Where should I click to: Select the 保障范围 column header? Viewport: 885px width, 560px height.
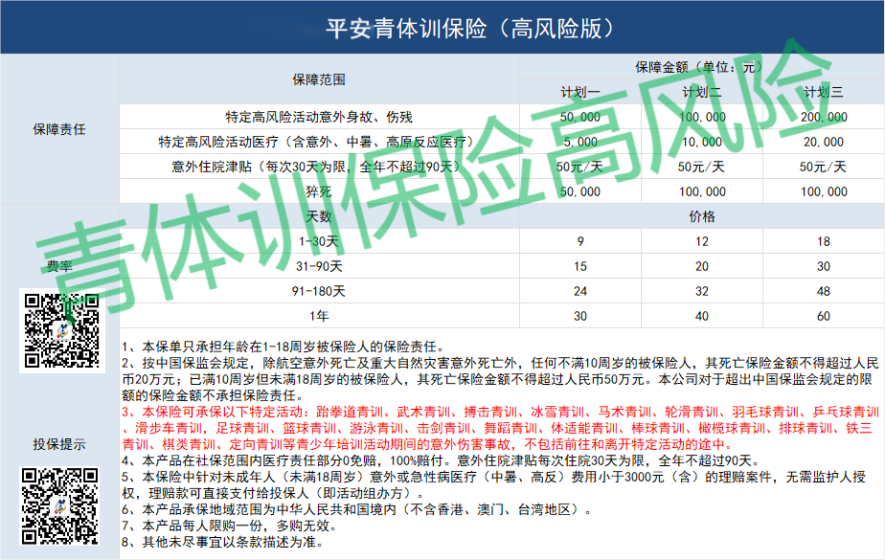[x=319, y=79]
